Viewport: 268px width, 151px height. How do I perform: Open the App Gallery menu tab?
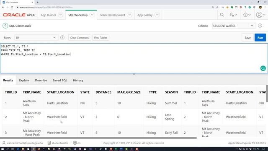(x=145, y=15)
